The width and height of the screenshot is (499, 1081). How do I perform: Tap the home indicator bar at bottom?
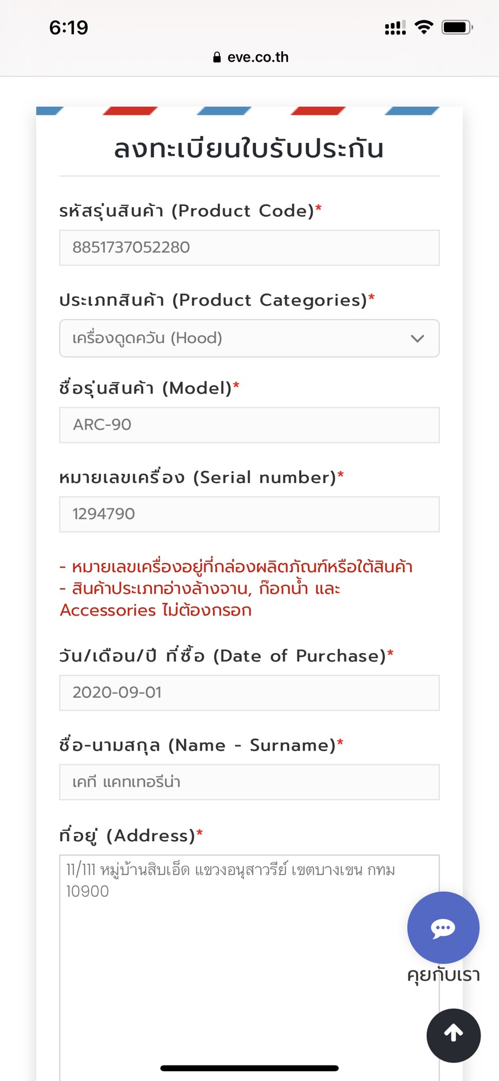(x=249, y=1068)
